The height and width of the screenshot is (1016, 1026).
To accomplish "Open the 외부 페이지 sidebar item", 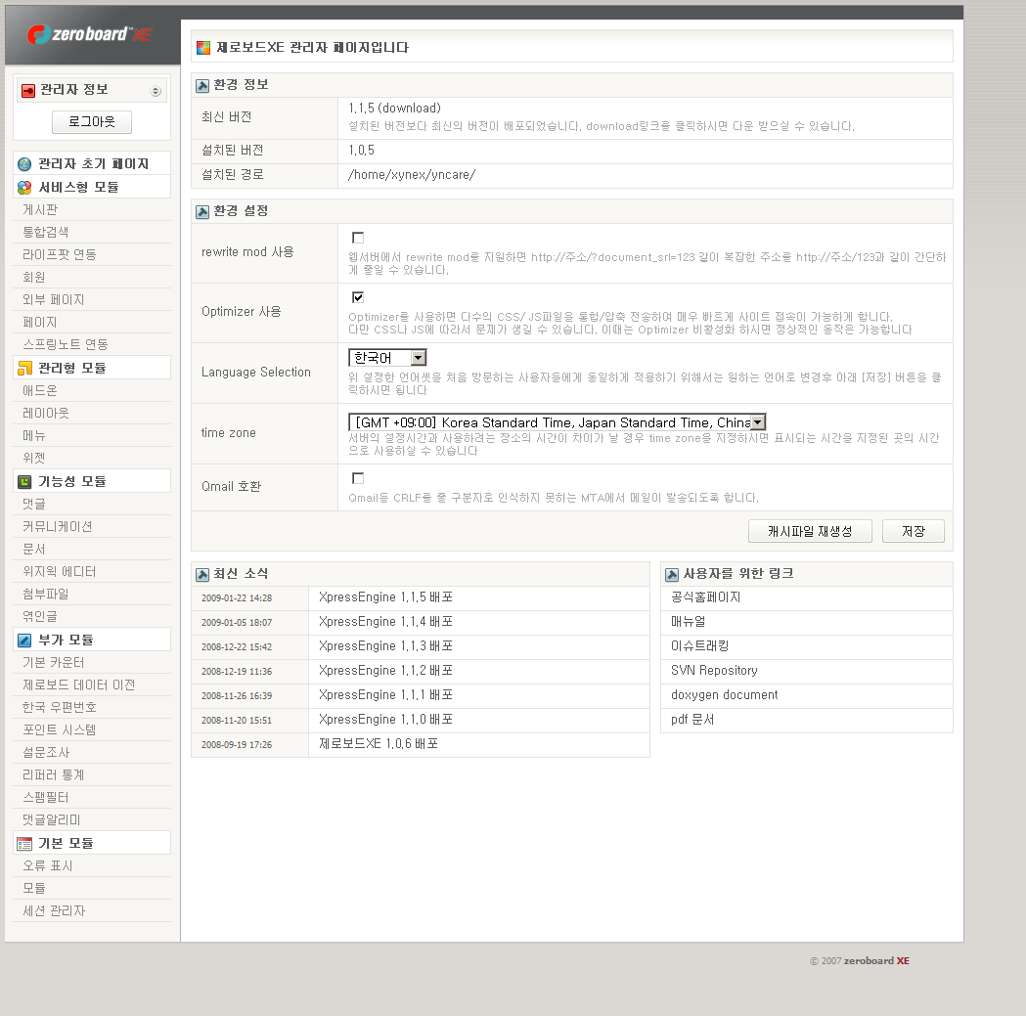I will [x=54, y=299].
